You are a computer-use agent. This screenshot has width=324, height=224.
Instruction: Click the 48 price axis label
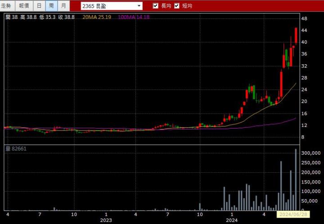[x=304, y=18]
